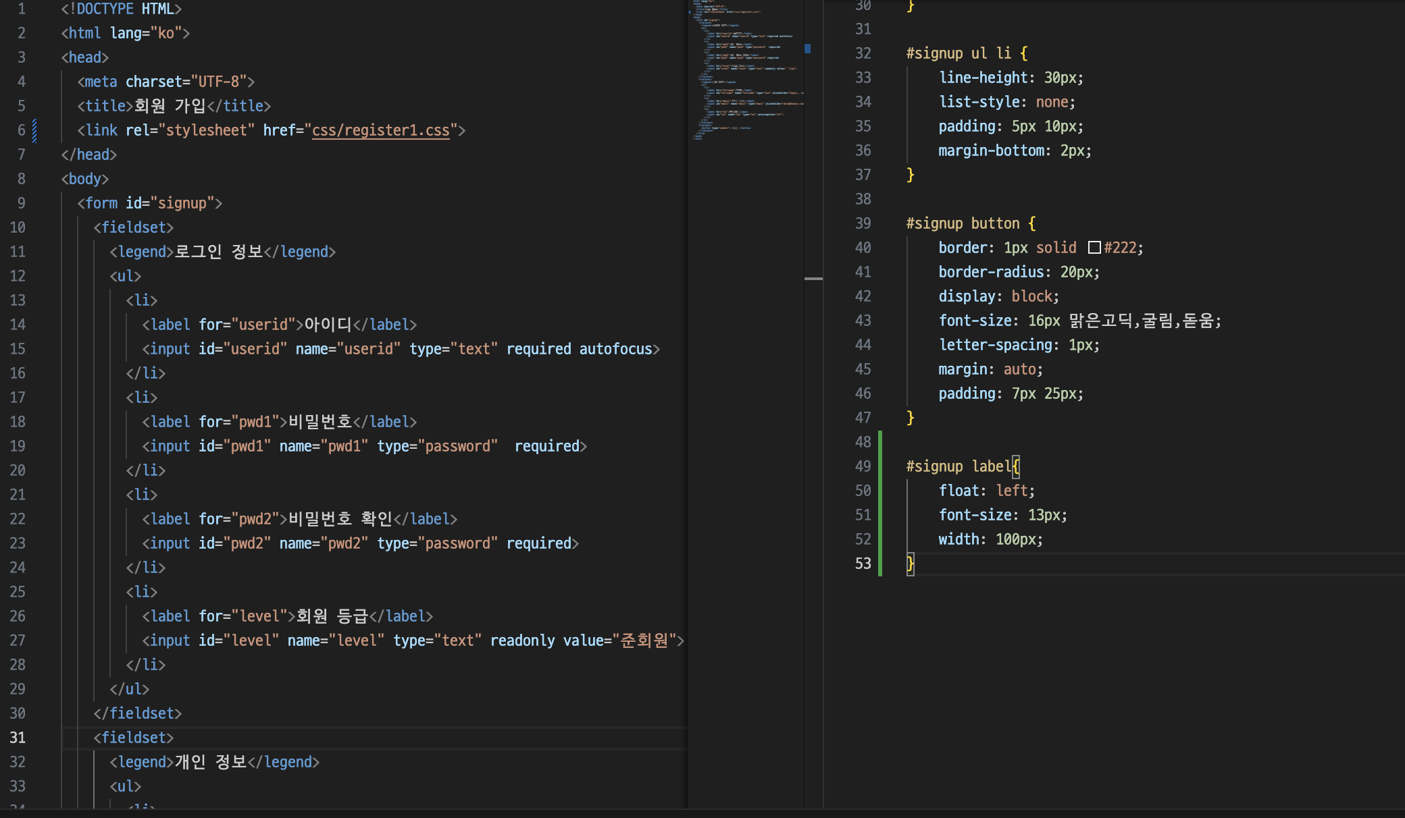Viewport: 1405px width, 818px height.
Task: Place cursor on the DOCTYPE HTML line
Action: [x=122, y=9]
